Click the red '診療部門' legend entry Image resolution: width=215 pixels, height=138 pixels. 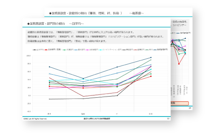click(53, 50)
